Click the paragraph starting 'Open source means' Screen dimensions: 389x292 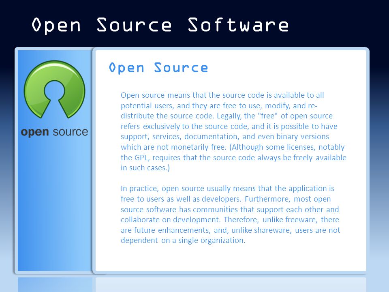(233, 131)
